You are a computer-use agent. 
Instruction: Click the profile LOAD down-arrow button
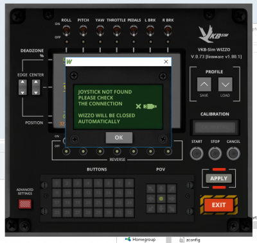(225, 84)
